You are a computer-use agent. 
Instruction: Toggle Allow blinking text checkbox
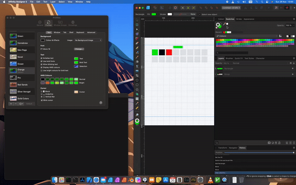click(41, 64)
